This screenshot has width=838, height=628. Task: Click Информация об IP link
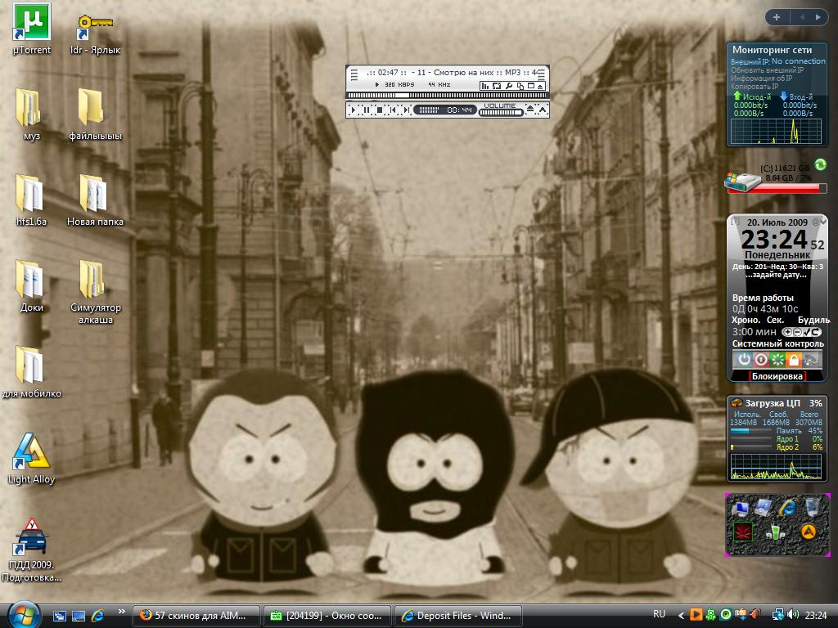click(x=762, y=78)
